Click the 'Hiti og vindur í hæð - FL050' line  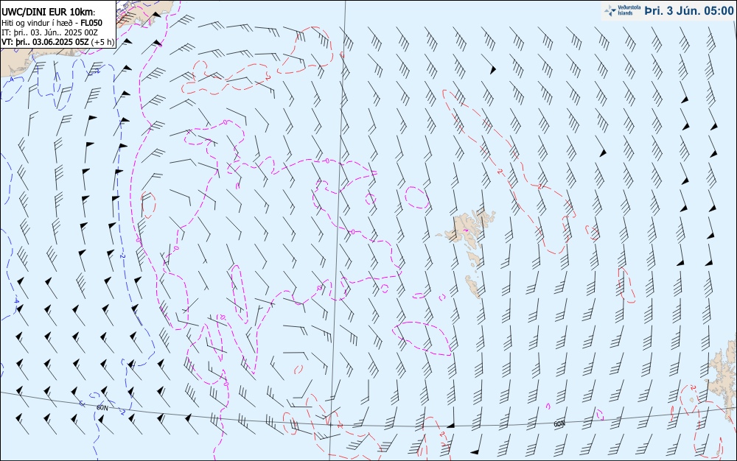coord(52,23)
